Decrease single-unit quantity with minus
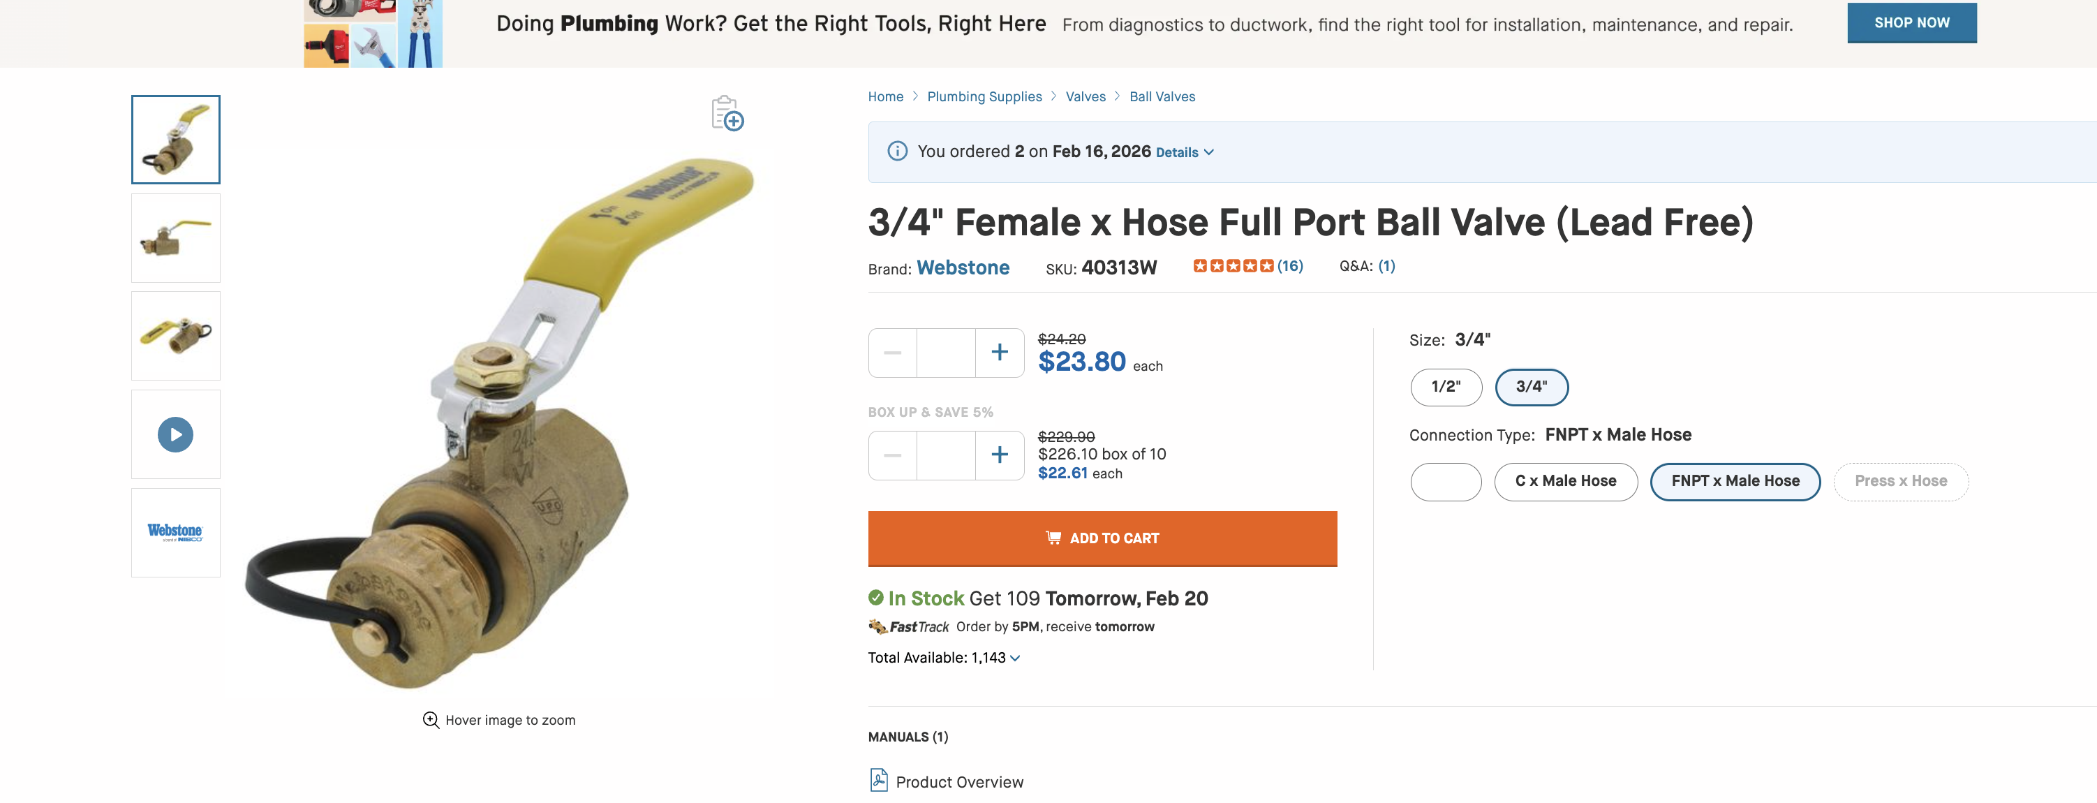The height and width of the screenshot is (803, 2097). click(x=893, y=353)
